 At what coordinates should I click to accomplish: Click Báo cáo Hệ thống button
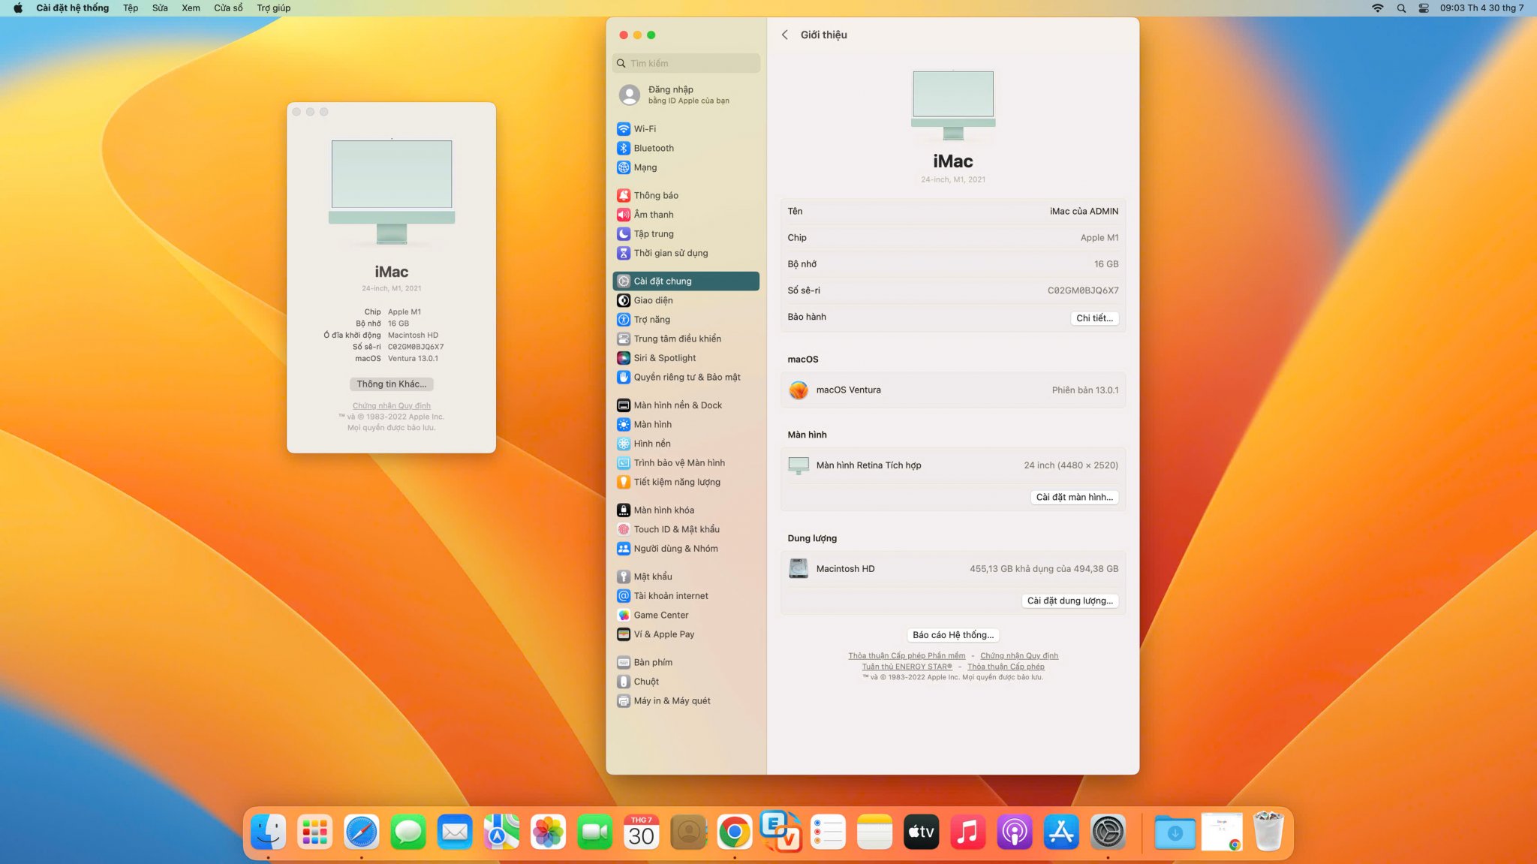click(x=953, y=635)
